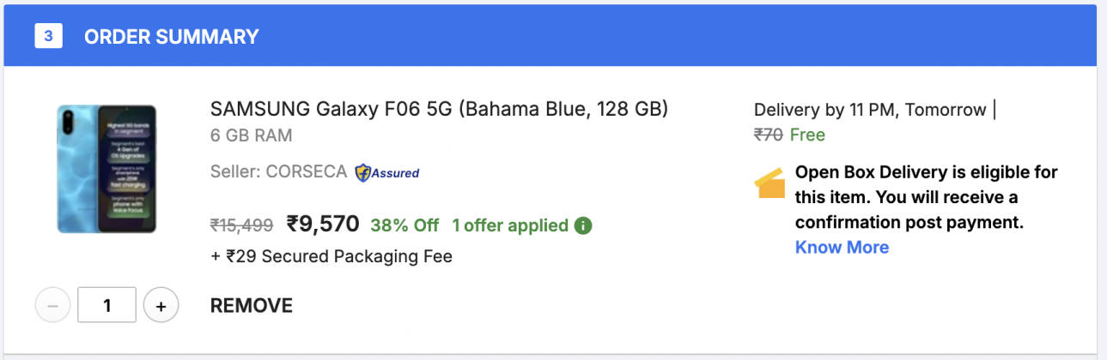Click the struck-through ₹15,499 original price
1107x360 pixels.
tap(241, 225)
